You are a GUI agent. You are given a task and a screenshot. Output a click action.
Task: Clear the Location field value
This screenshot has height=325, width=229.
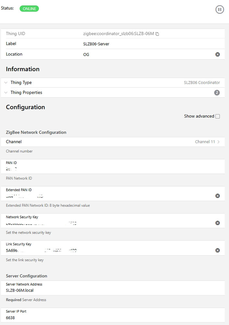(218, 54)
